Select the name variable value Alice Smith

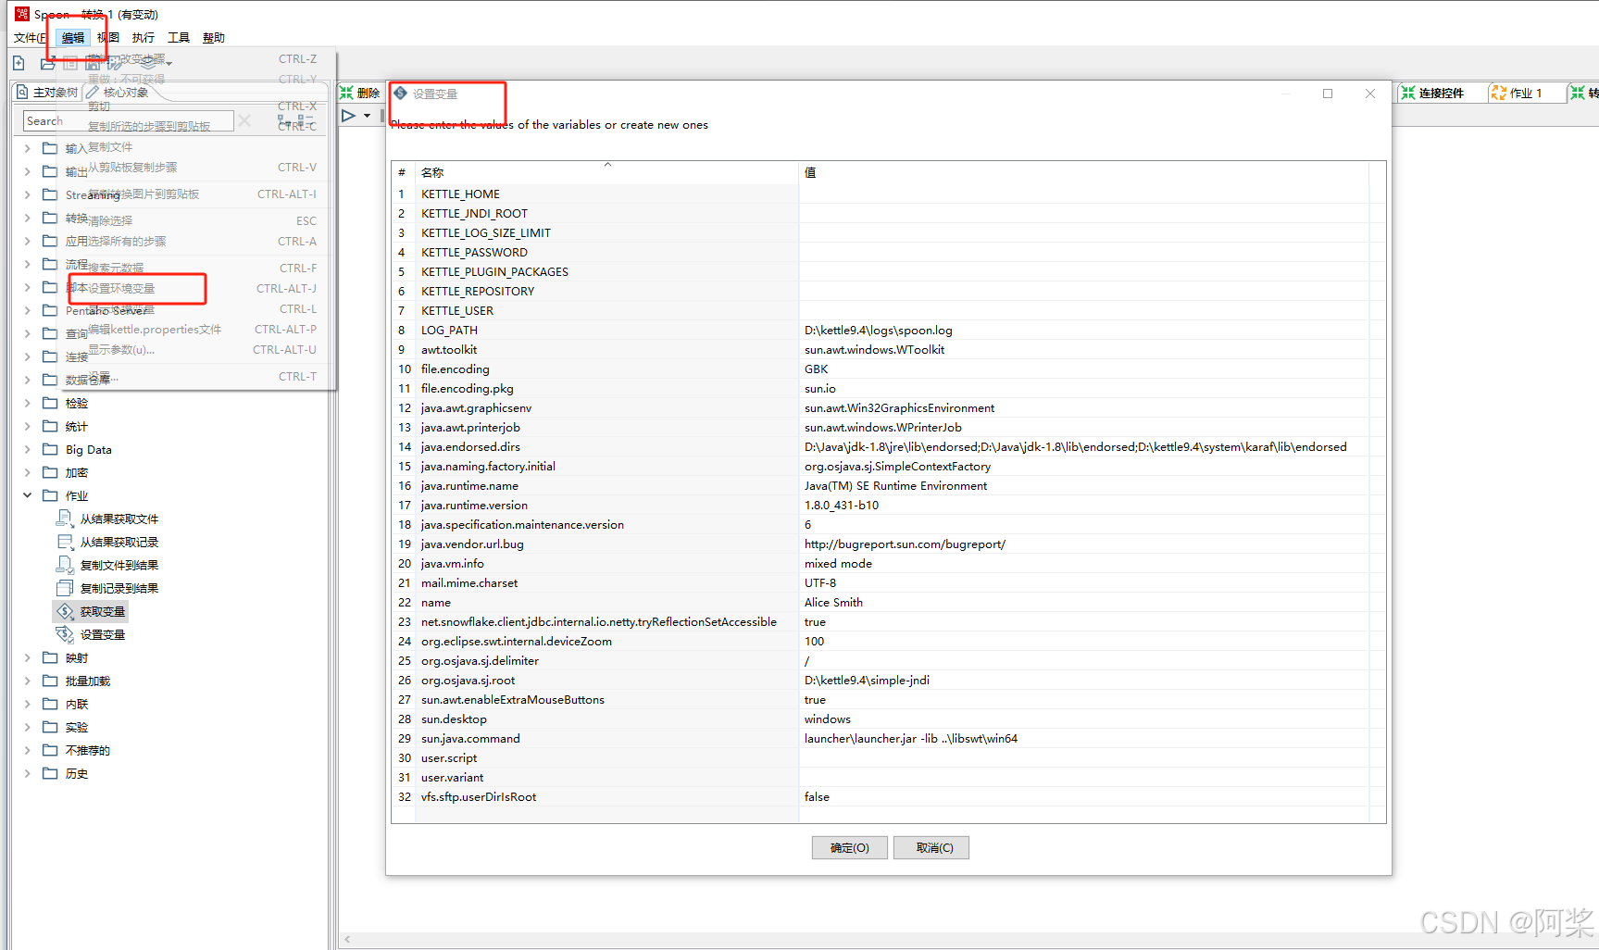click(x=833, y=602)
